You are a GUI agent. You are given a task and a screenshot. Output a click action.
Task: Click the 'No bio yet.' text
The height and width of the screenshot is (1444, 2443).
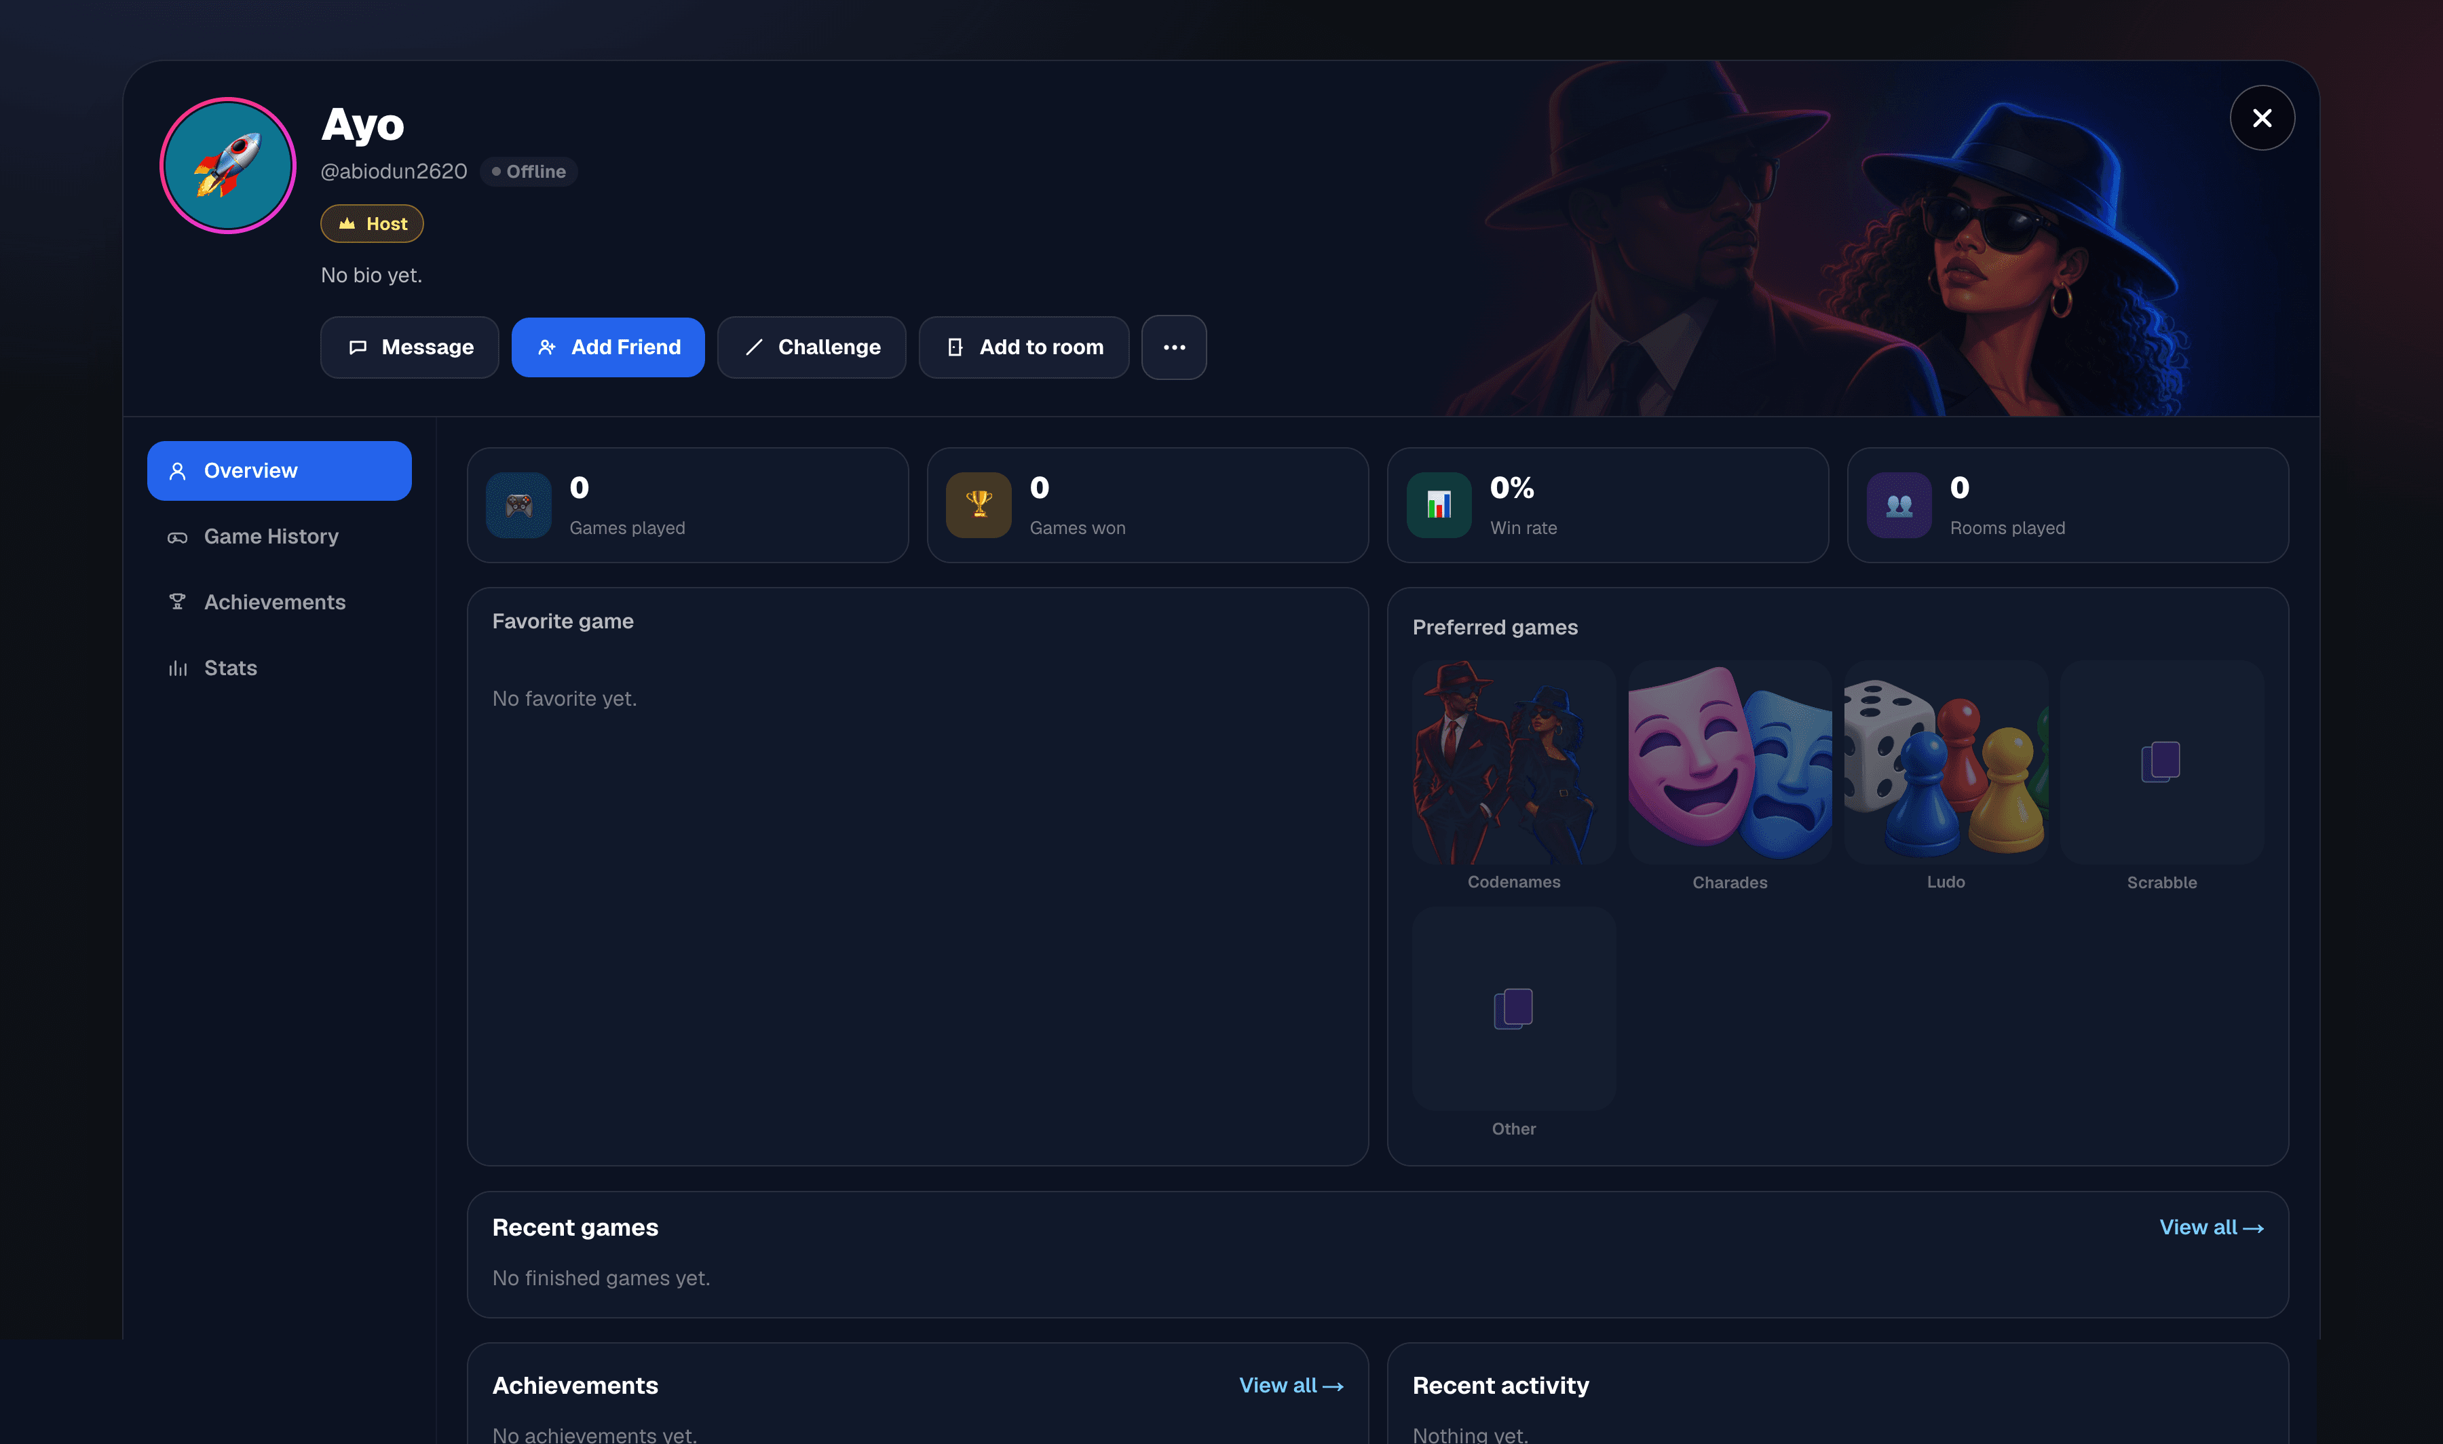371,275
